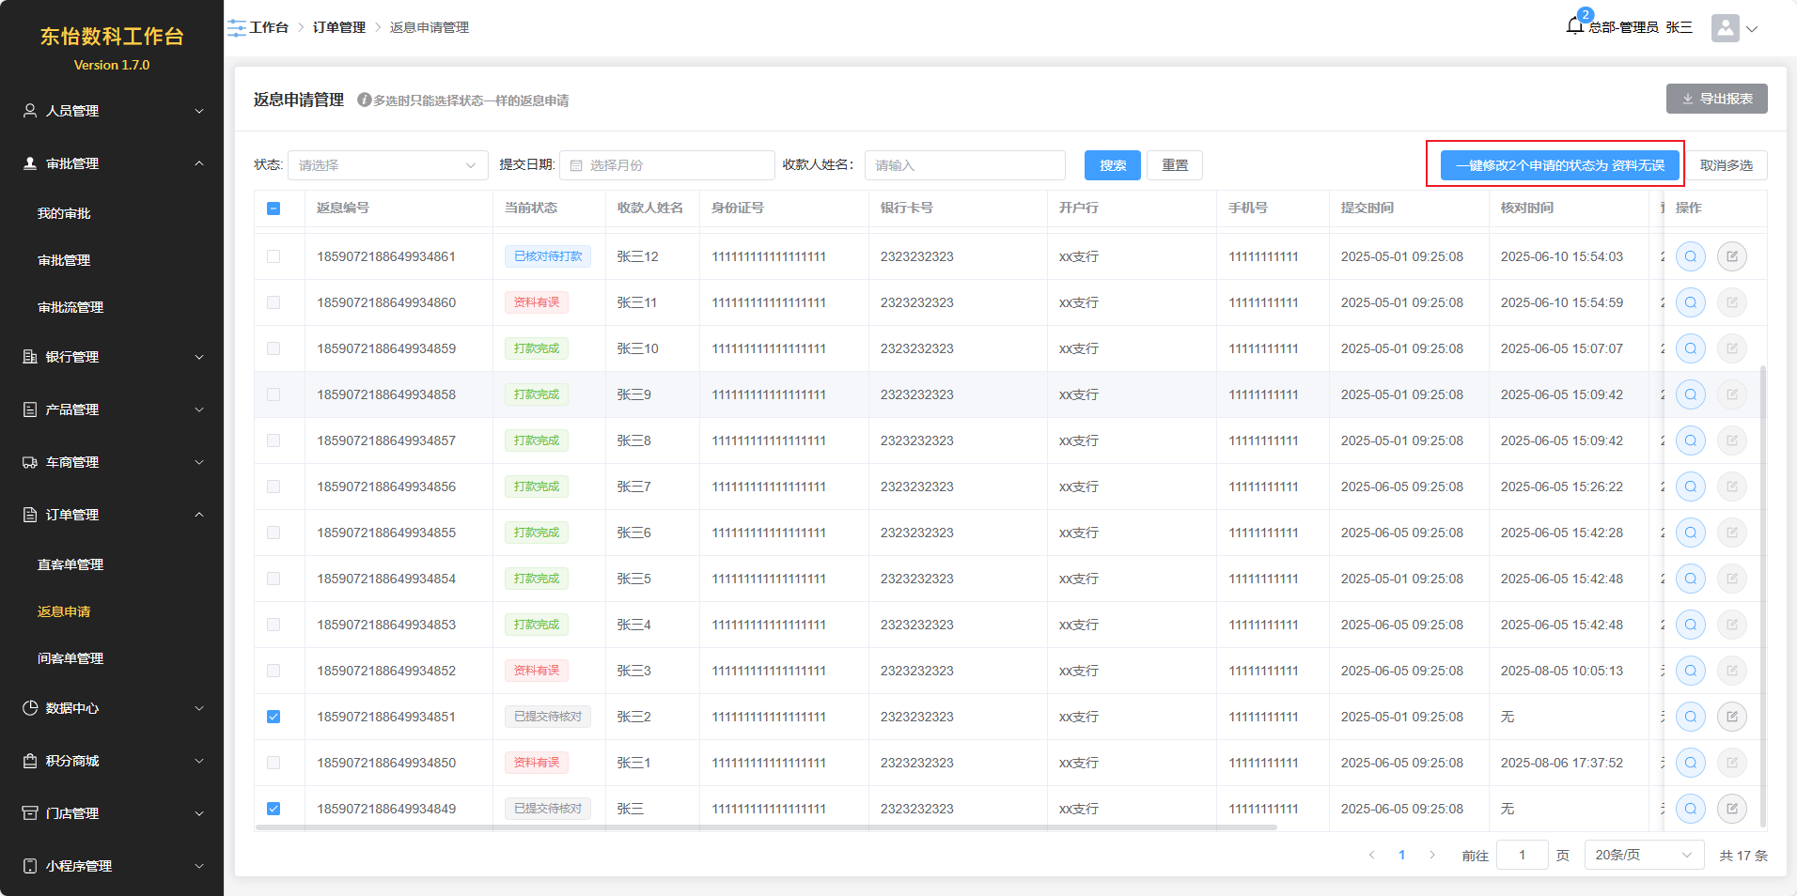The height and width of the screenshot is (896, 1797).
Task: Click the 搜索 search button
Action: (x=1112, y=165)
